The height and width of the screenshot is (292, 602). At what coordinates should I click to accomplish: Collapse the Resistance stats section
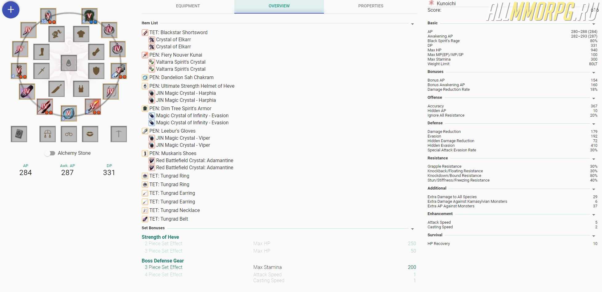coord(593,159)
